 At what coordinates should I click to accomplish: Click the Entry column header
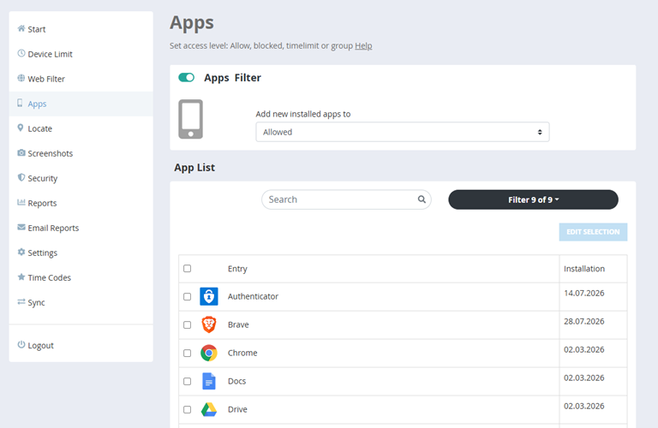[237, 269]
